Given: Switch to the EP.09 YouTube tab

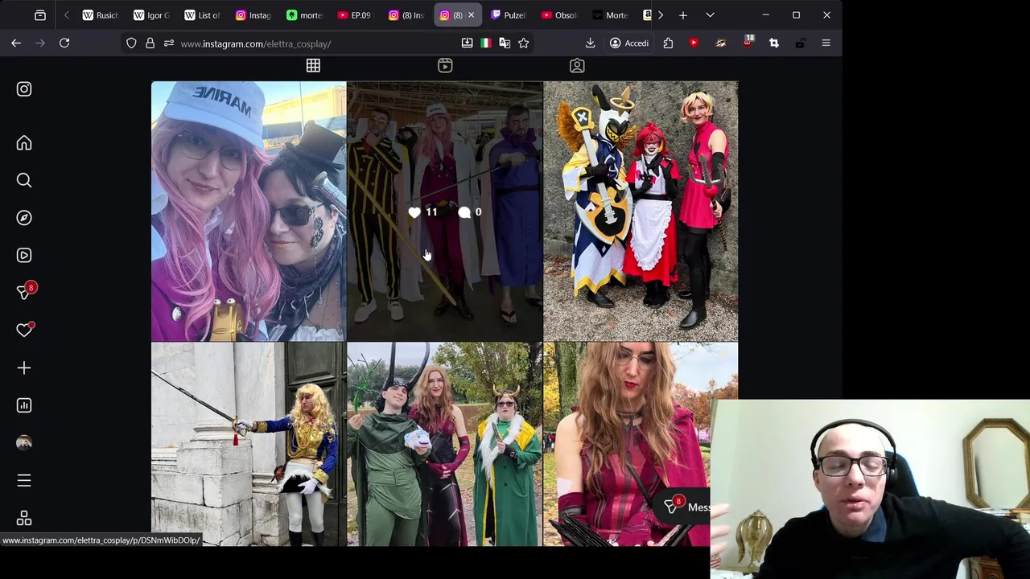Looking at the screenshot, I should [x=356, y=15].
